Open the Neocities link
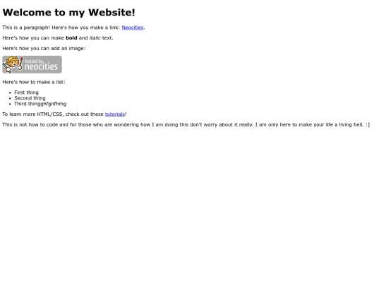This screenshot has width=381, height=286. point(133,28)
